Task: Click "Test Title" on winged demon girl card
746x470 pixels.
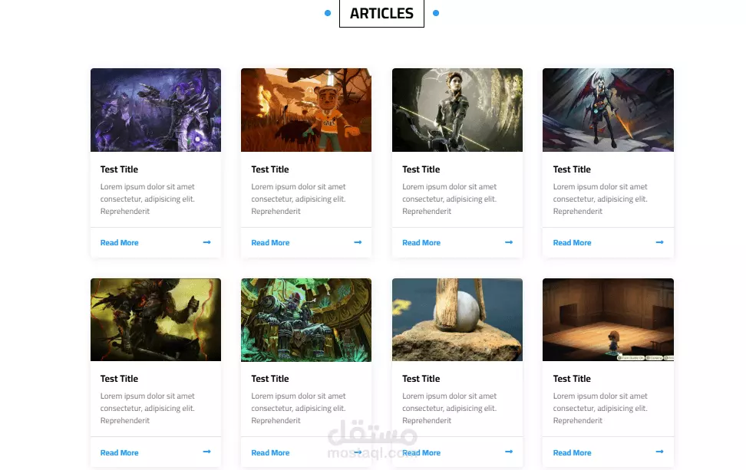Action: (572, 169)
